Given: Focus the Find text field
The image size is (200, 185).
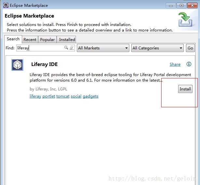Looking at the screenshot, I should pos(46,48).
